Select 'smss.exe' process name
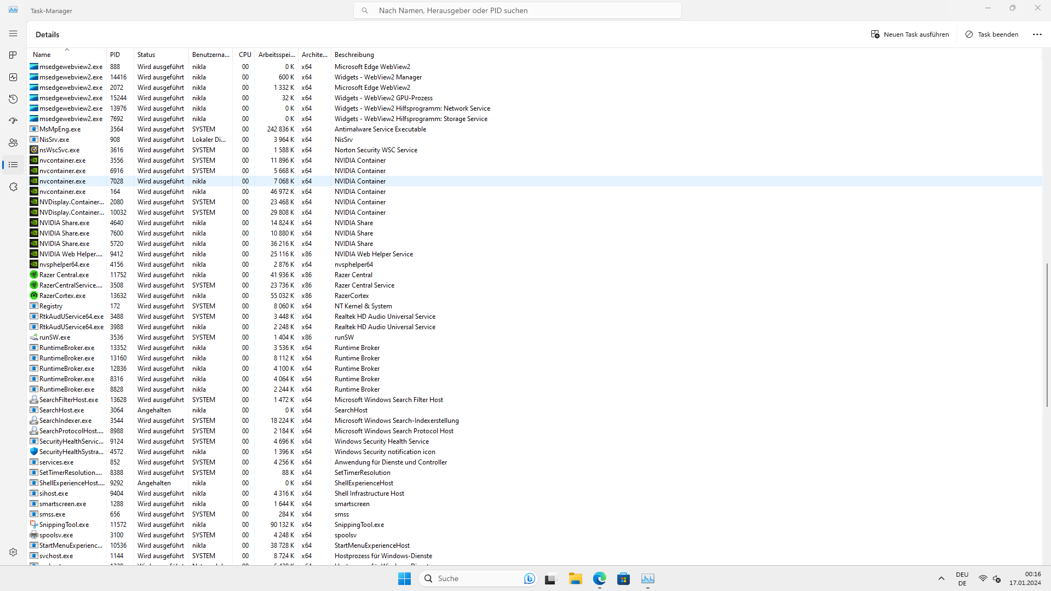This screenshot has width=1051, height=591. (52, 514)
